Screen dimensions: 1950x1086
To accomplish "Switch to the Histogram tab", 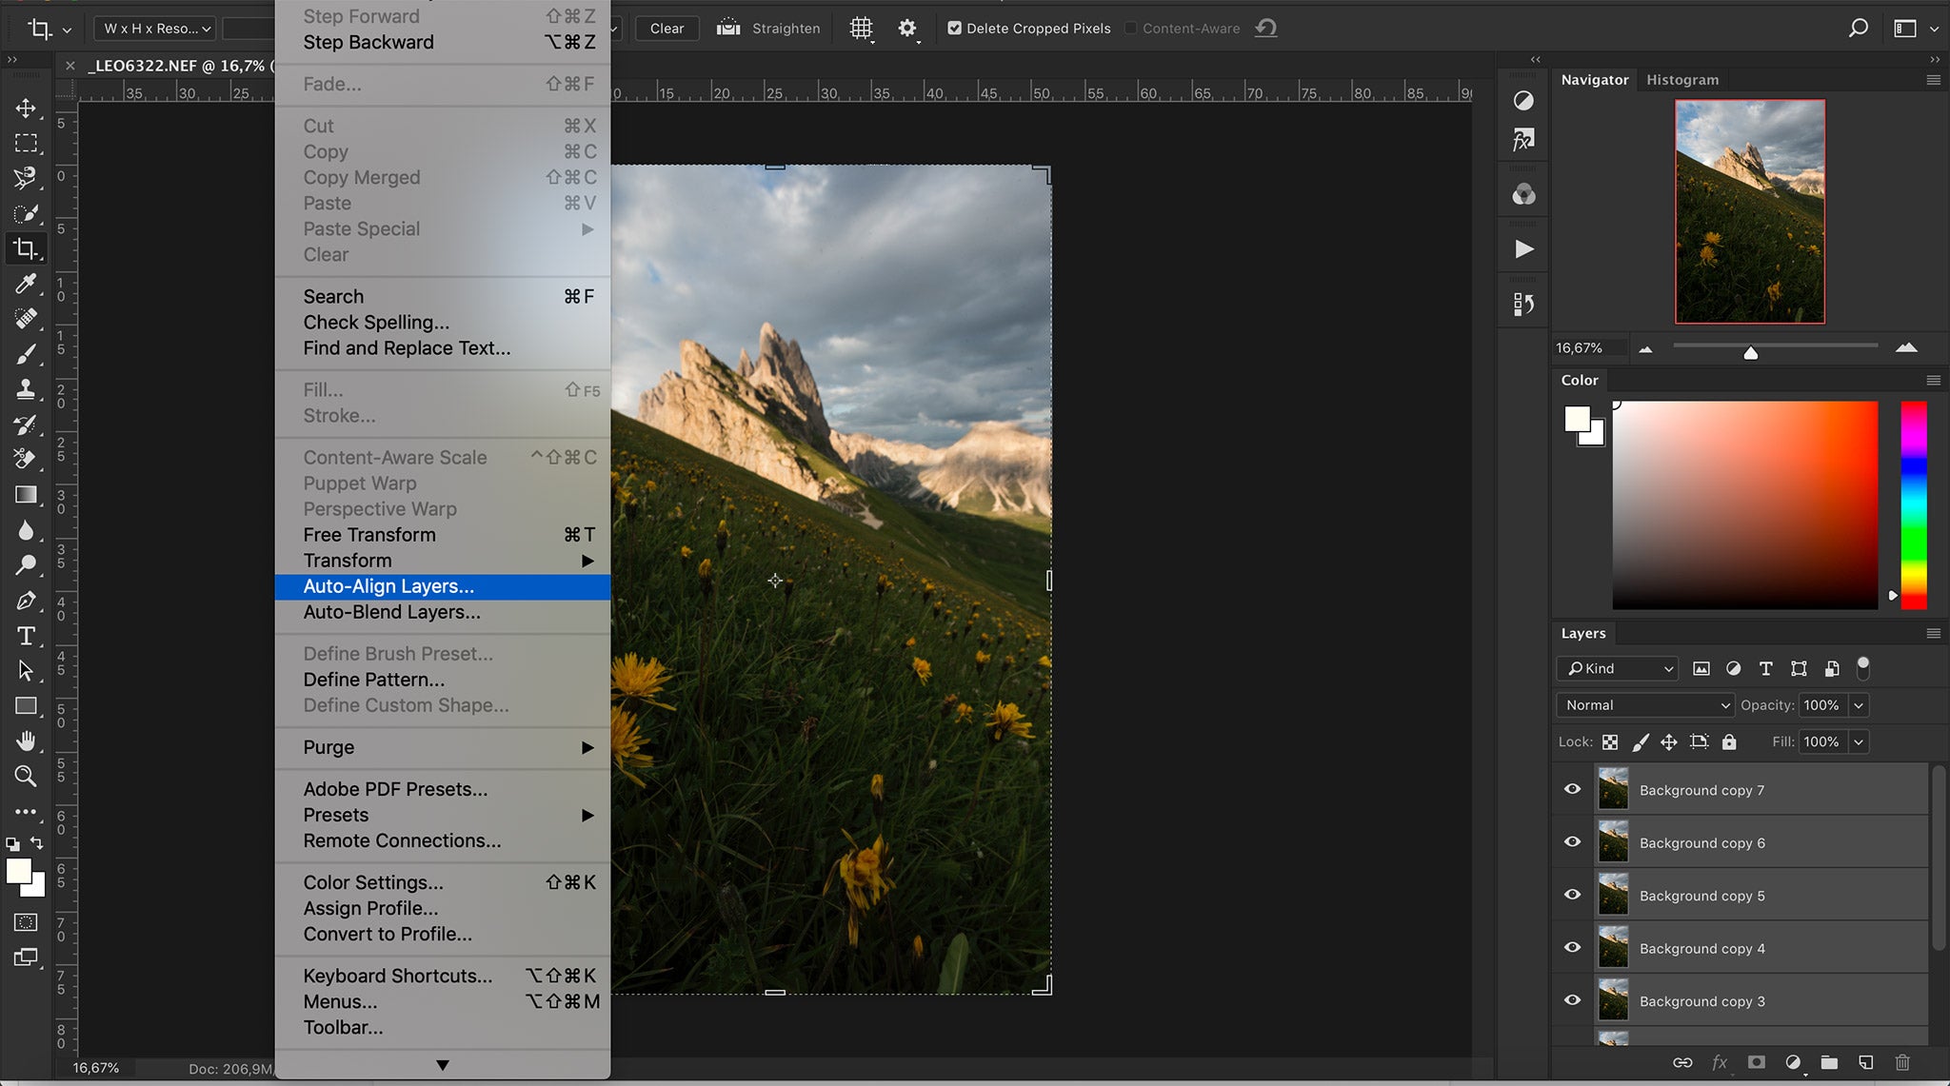I will point(1681,80).
